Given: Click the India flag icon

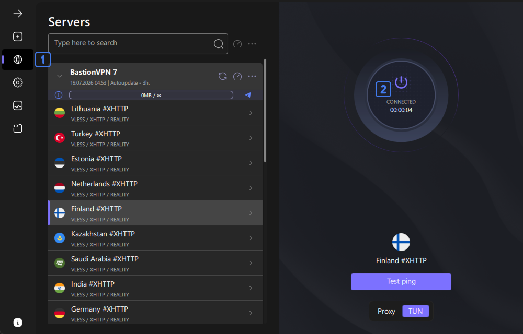Looking at the screenshot, I should click(x=60, y=288).
